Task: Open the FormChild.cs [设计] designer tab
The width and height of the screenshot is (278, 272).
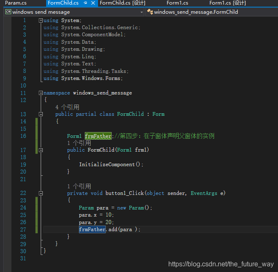Action: click(123, 3)
